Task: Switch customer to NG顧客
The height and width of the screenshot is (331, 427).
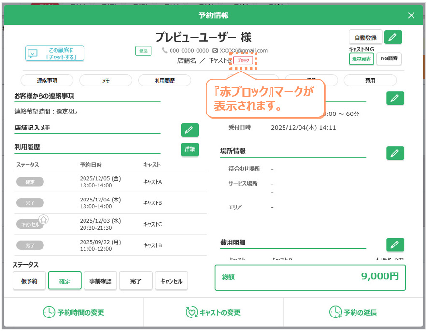Action: [x=389, y=59]
